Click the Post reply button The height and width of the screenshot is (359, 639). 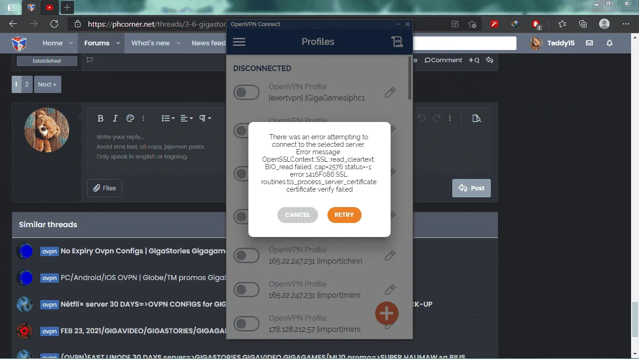472,188
